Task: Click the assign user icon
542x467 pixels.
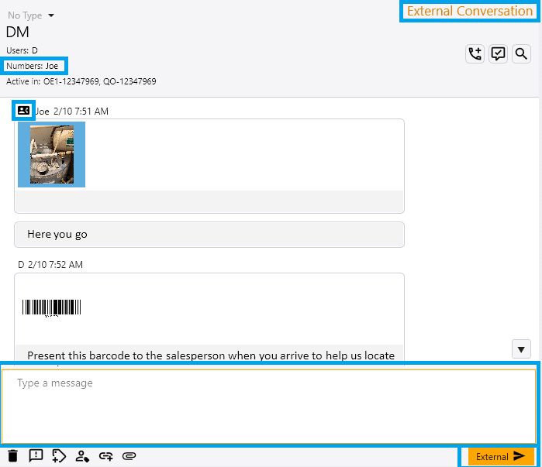Action: (x=82, y=456)
